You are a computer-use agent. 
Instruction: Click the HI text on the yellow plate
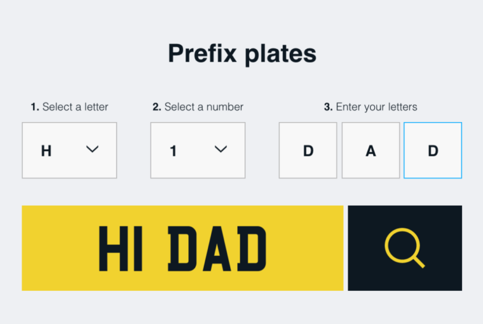pos(121,248)
